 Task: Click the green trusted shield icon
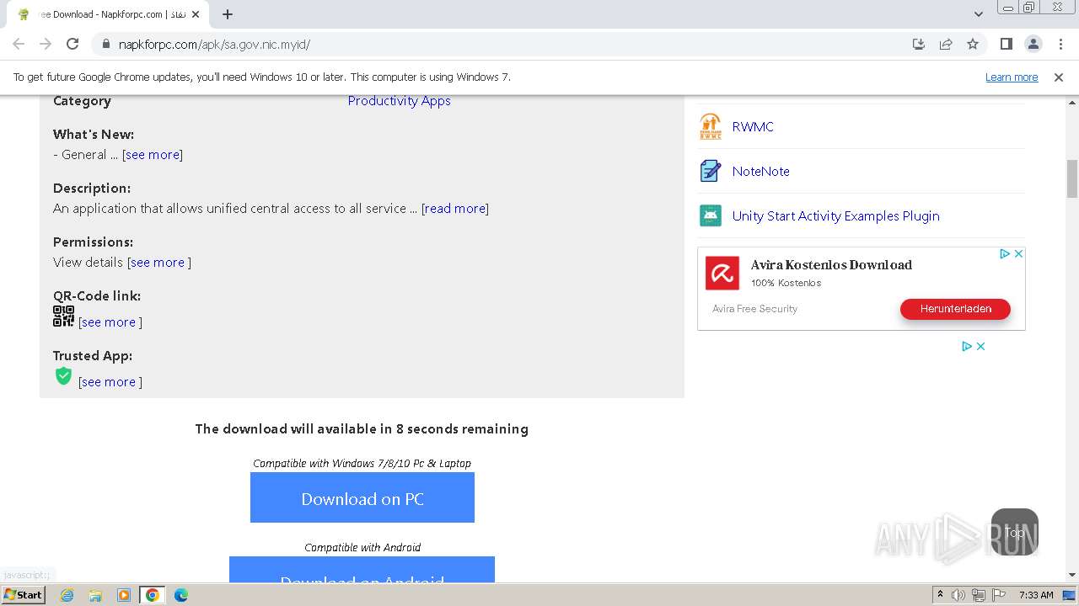63,376
